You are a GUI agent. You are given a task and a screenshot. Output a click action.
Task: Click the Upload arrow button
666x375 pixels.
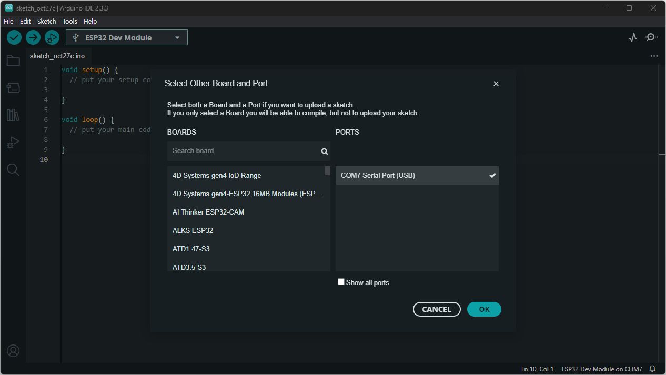[x=33, y=37]
